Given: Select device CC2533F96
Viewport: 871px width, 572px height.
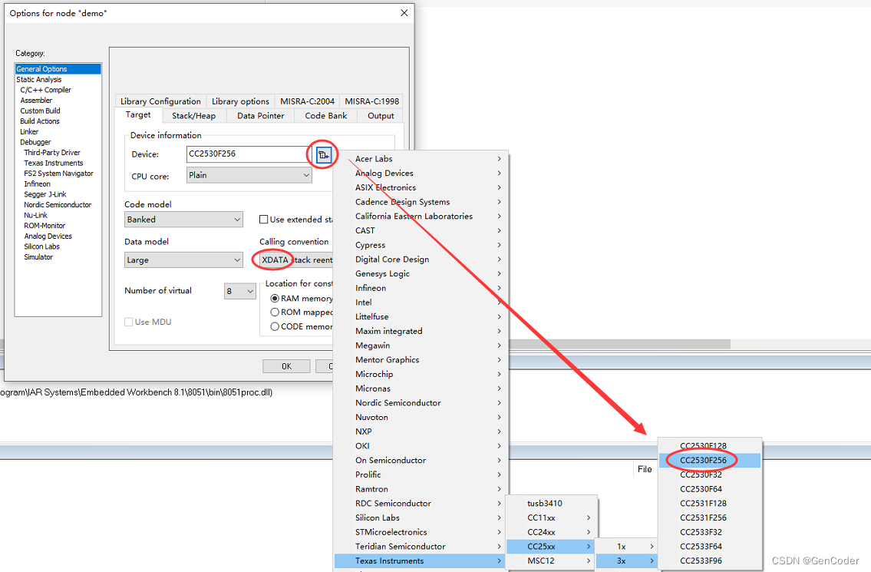Looking at the screenshot, I should [x=709, y=561].
